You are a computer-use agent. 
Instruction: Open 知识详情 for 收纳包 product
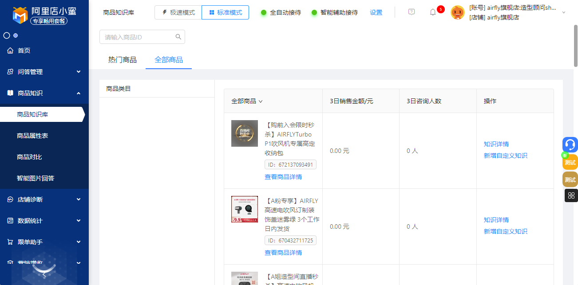point(496,144)
